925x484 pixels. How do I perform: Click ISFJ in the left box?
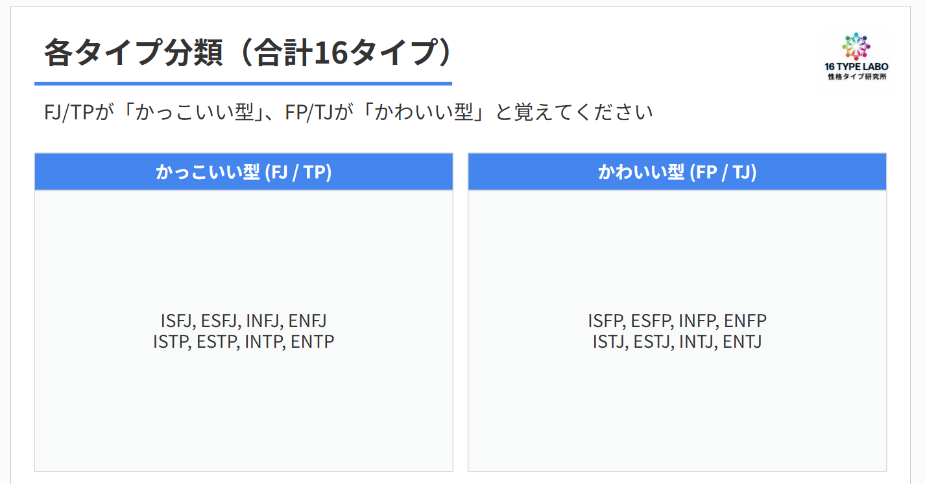tap(176, 321)
